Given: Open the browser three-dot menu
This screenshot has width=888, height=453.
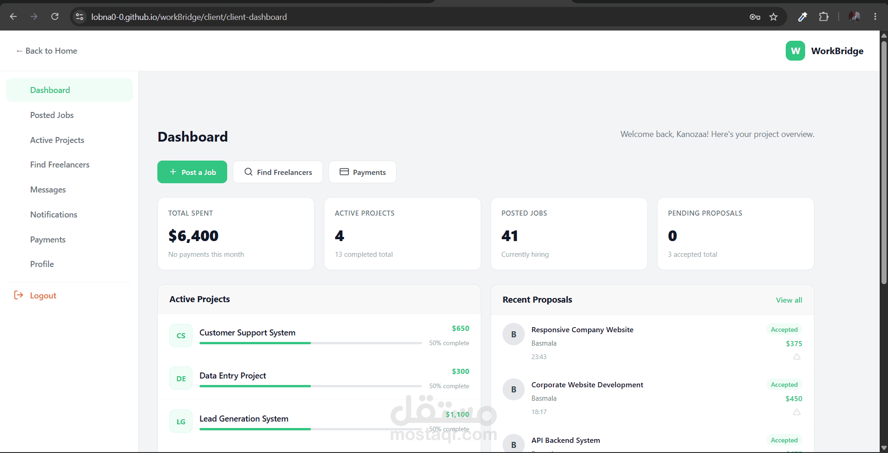Looking at the screenshot, I should [875, 17].
